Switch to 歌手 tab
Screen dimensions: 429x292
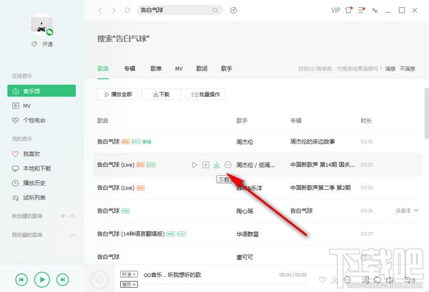[227, 69]
